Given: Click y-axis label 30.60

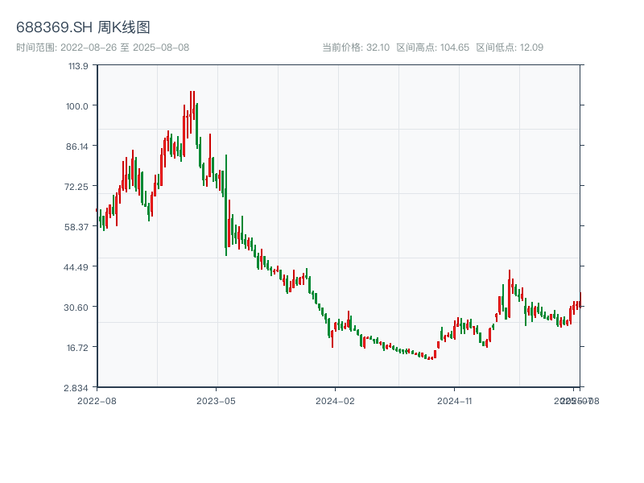Looking at the screenshot, I should pos(76,308).
